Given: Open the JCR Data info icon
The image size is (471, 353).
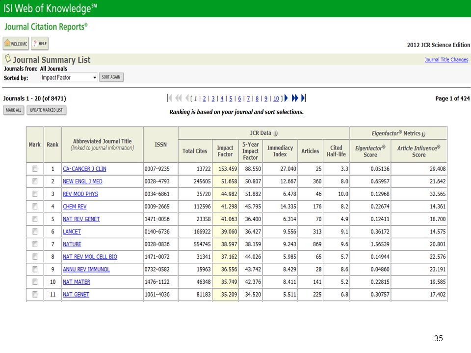Looking at the screenshot, I should [x=275, y=133].
